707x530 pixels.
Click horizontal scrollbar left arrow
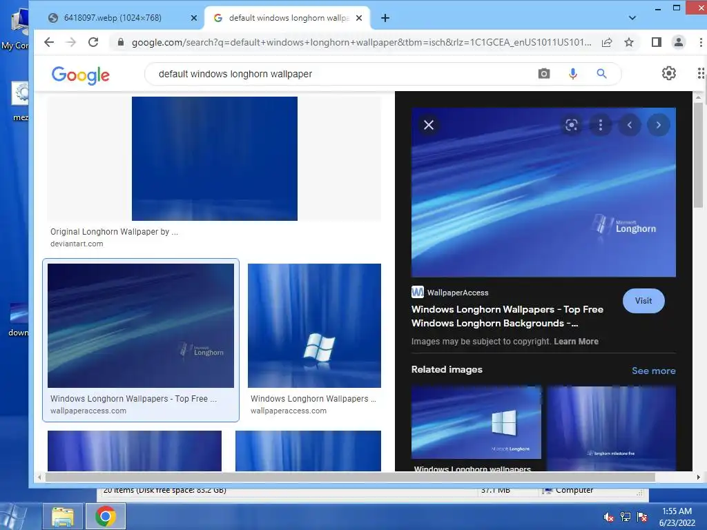pyautogui.click(x=39, y=477)
